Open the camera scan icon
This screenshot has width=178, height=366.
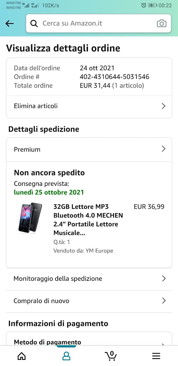[x=161, y=24]
